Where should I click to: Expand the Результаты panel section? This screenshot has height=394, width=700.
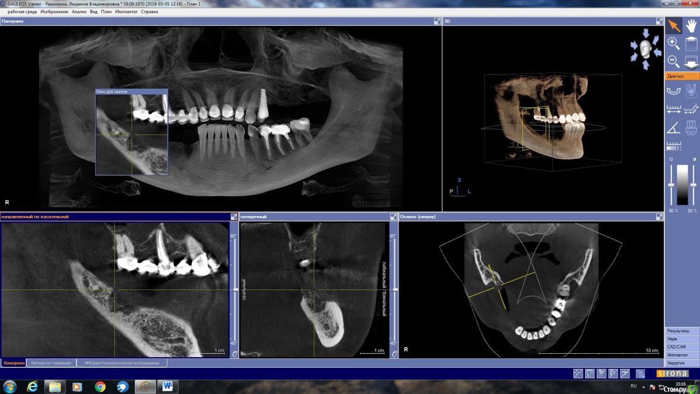pyautogui.click(x=682, y=331)
